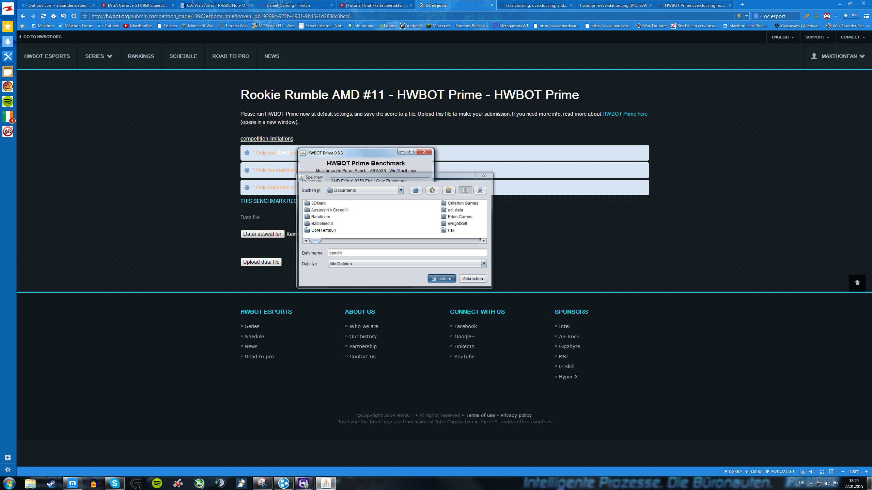Image resolution: width=872 pixels, height=490 pixels.
Task: Select the Bandicam folder
Action: point(317,217)
